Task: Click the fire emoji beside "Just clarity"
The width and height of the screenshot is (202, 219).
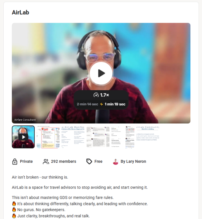Action: (x=14, y=216)
